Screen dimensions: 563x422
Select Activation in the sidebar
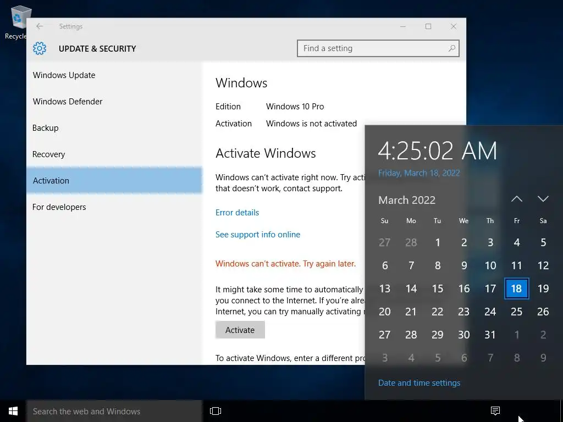click(114, 180)
